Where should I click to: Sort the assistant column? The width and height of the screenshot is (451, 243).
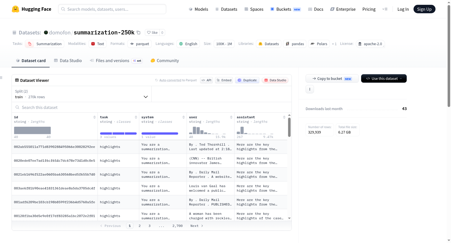pos(284,117)
